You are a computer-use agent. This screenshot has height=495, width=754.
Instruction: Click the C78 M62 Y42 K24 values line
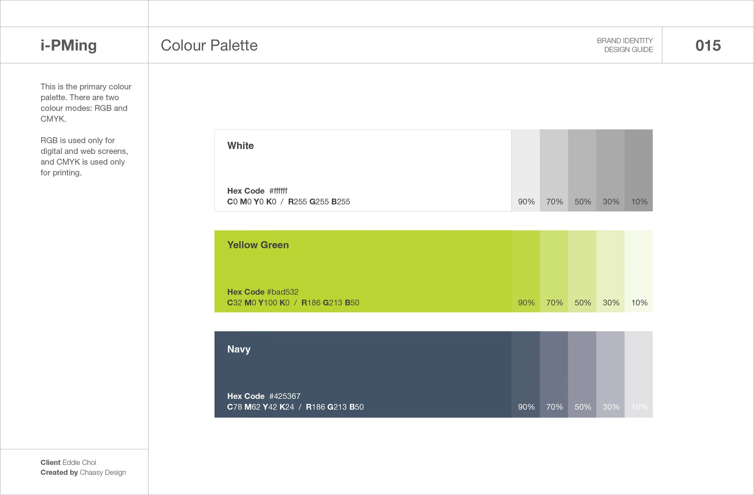pyautogui.click(x=295, y=407)
